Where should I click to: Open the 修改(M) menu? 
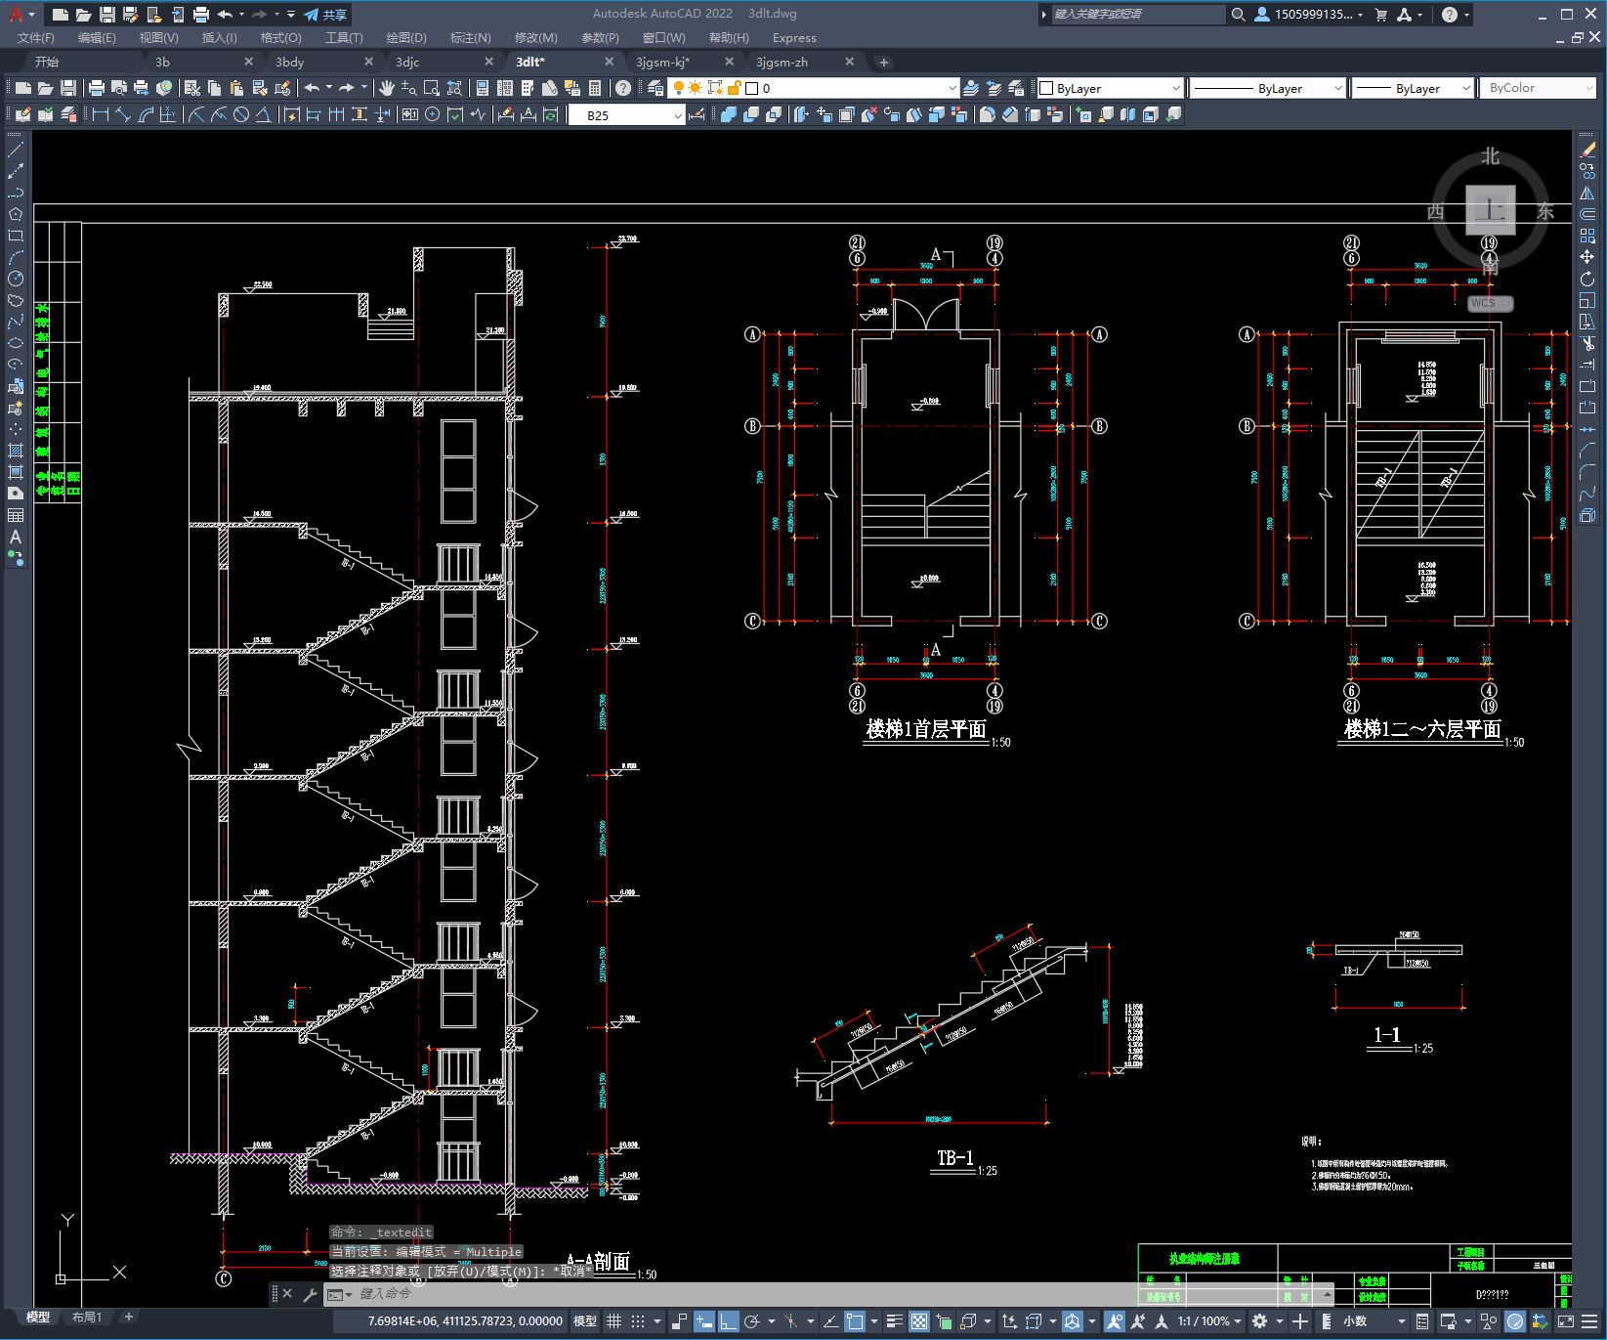[x=536, y=38]
